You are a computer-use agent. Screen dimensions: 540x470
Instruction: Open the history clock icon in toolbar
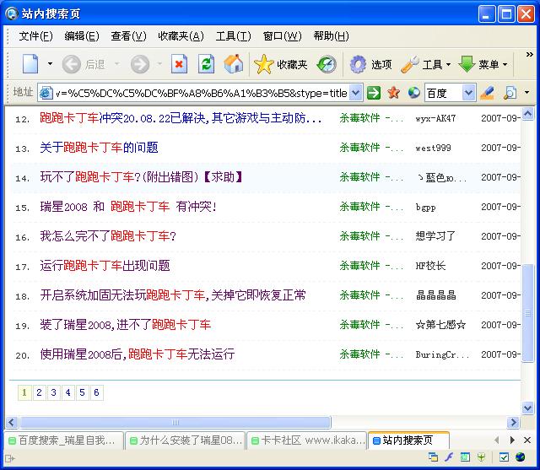[327, 64]
